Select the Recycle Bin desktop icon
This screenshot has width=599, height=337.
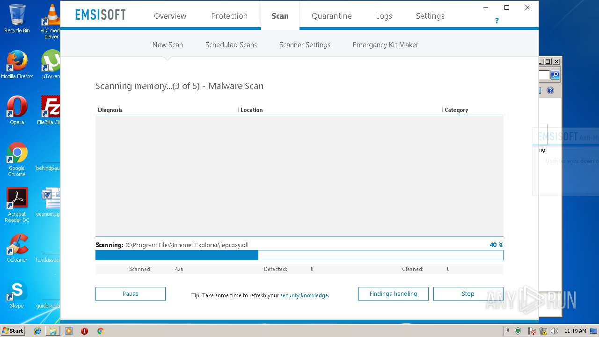[x=17, y=19]
